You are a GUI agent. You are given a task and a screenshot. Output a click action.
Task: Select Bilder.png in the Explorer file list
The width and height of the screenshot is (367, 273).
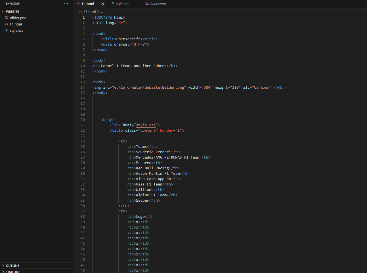coord(18,18)
